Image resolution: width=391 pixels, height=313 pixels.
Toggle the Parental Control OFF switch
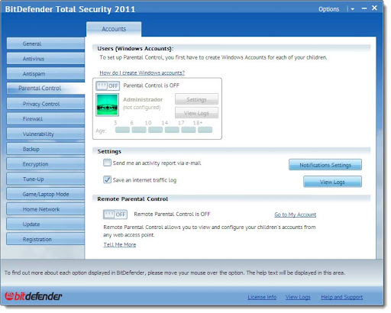(x=108, y=86)
